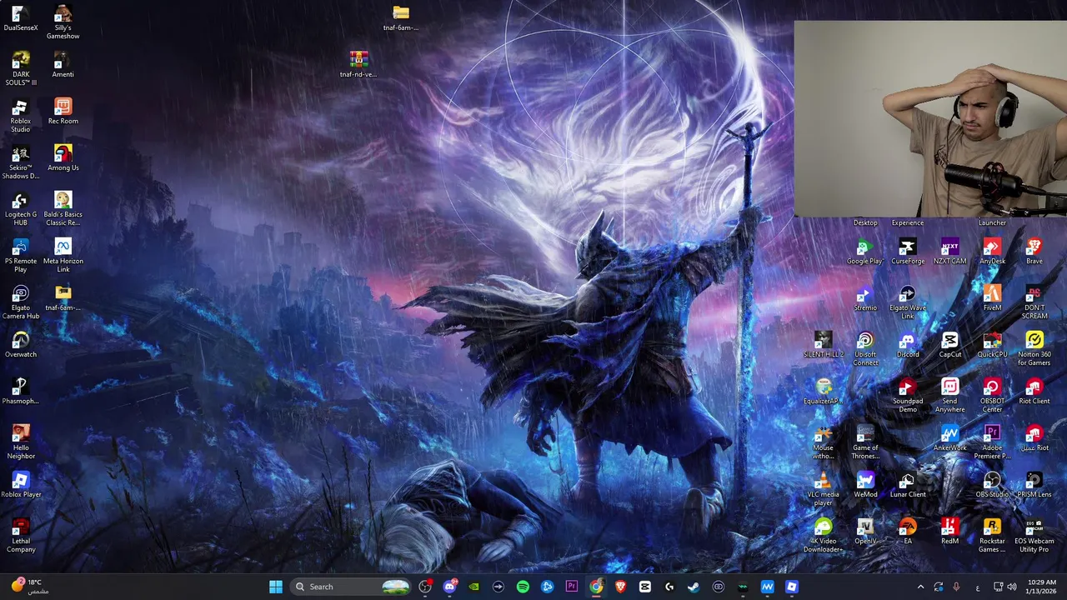
Task: Open the Windows Start menu
Action: click(x=276, y=587)
